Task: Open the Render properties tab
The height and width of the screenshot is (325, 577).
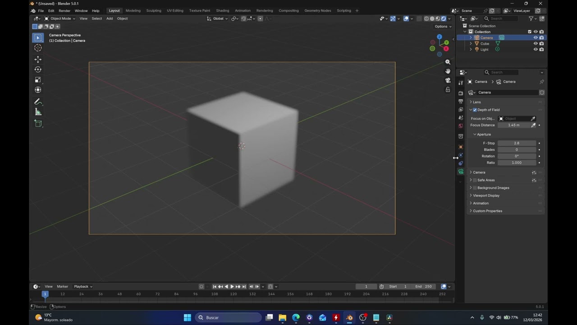Action: (x=461, y=93)
